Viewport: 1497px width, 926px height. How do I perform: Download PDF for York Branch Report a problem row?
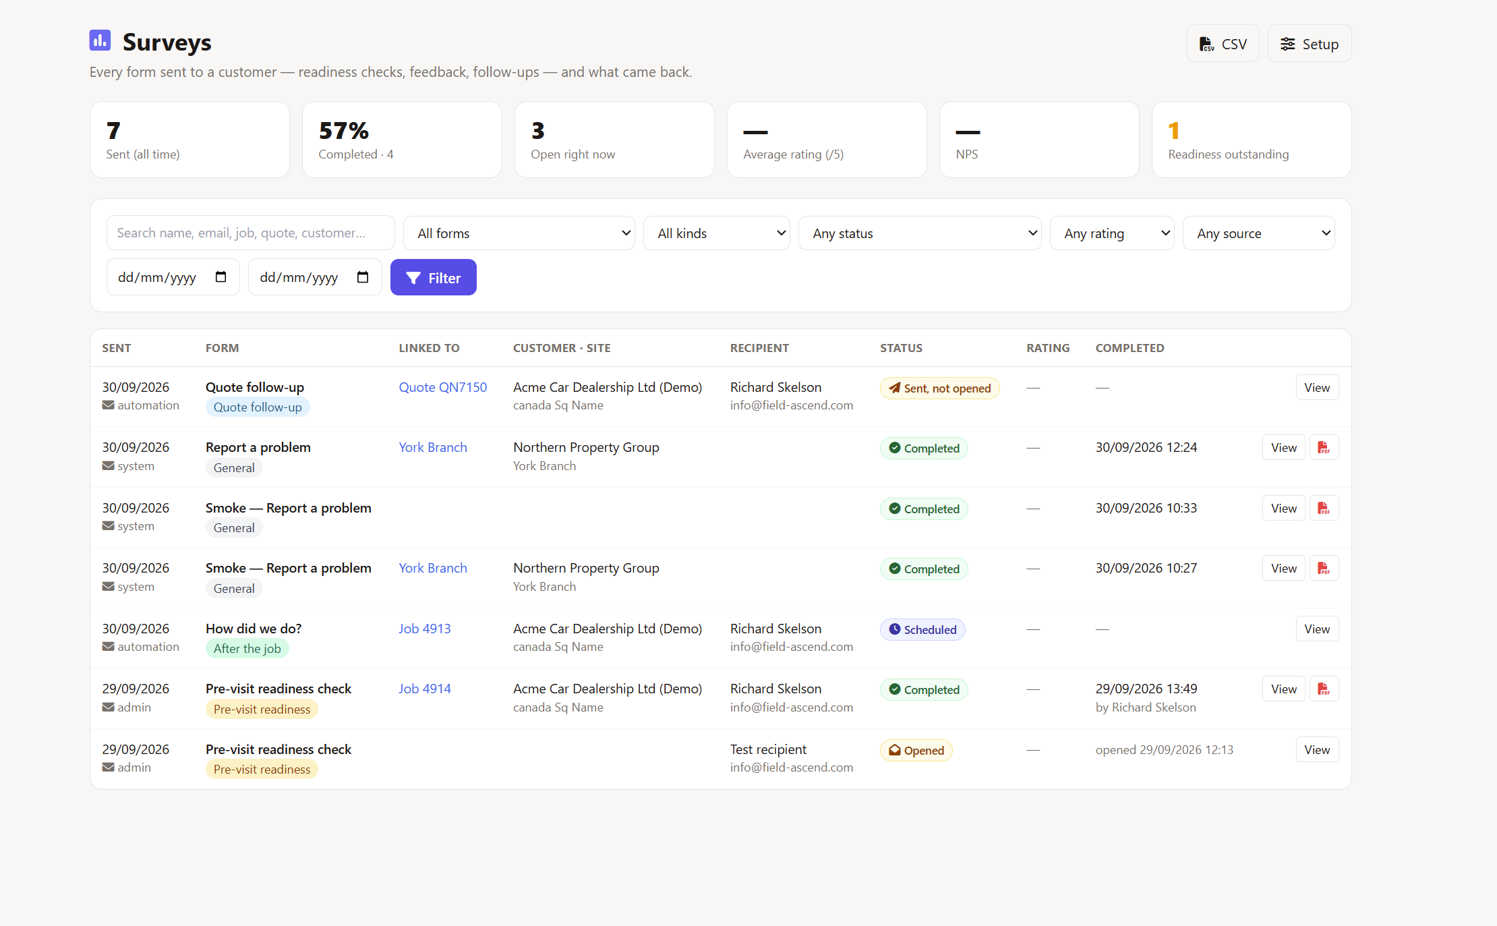(1324, 447)
